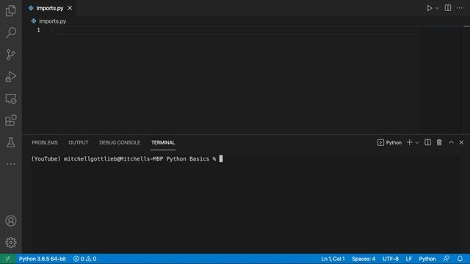Click the remote window indicator in status bar
This screenshot has width=470, height=264.
7,259
